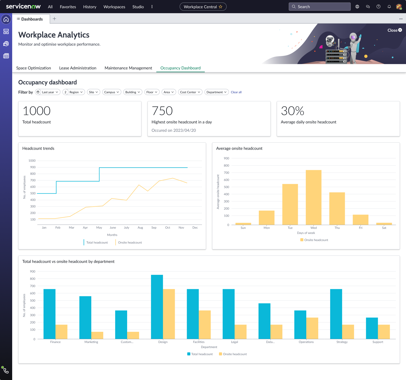Open the user avatar menu
Viewport: 406px width, 380px height.
coord(399,7)
